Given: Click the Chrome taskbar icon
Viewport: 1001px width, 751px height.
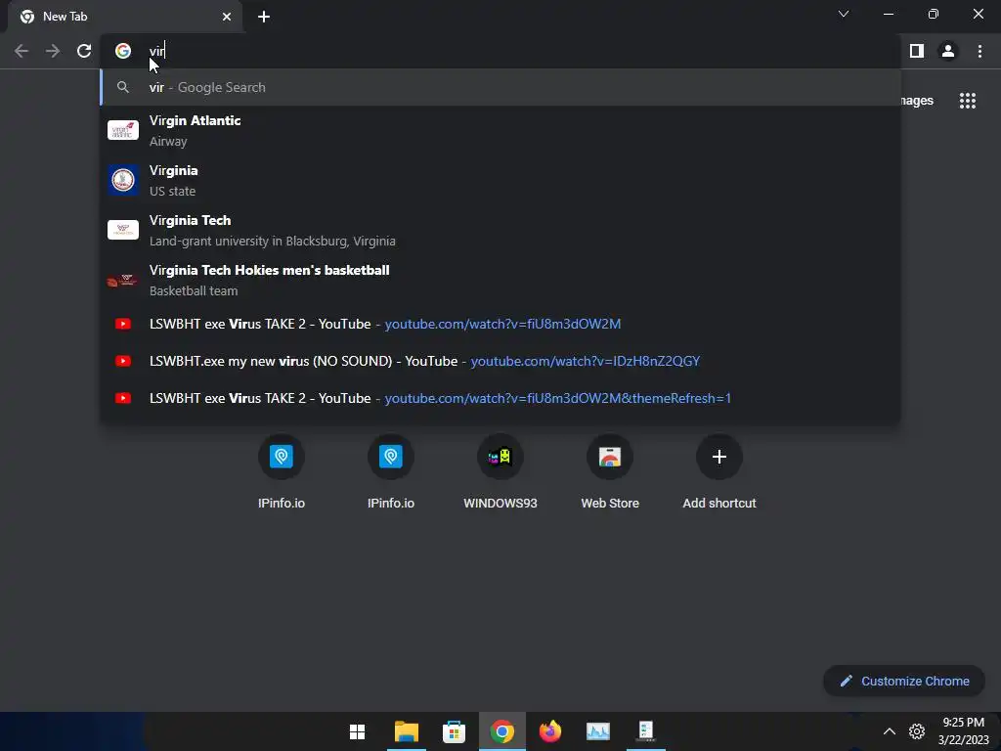Looking at the screenshot, I should (502, 731).
